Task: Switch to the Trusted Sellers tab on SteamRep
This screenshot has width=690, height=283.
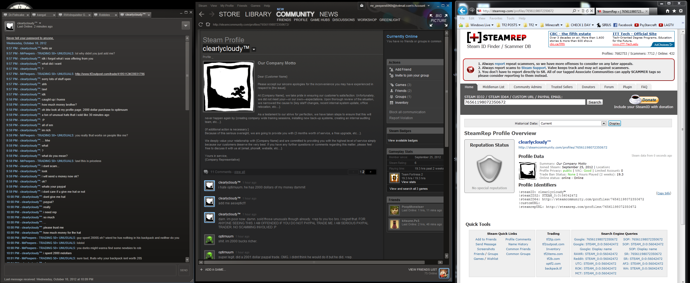Action: click(x=562, y=87)
